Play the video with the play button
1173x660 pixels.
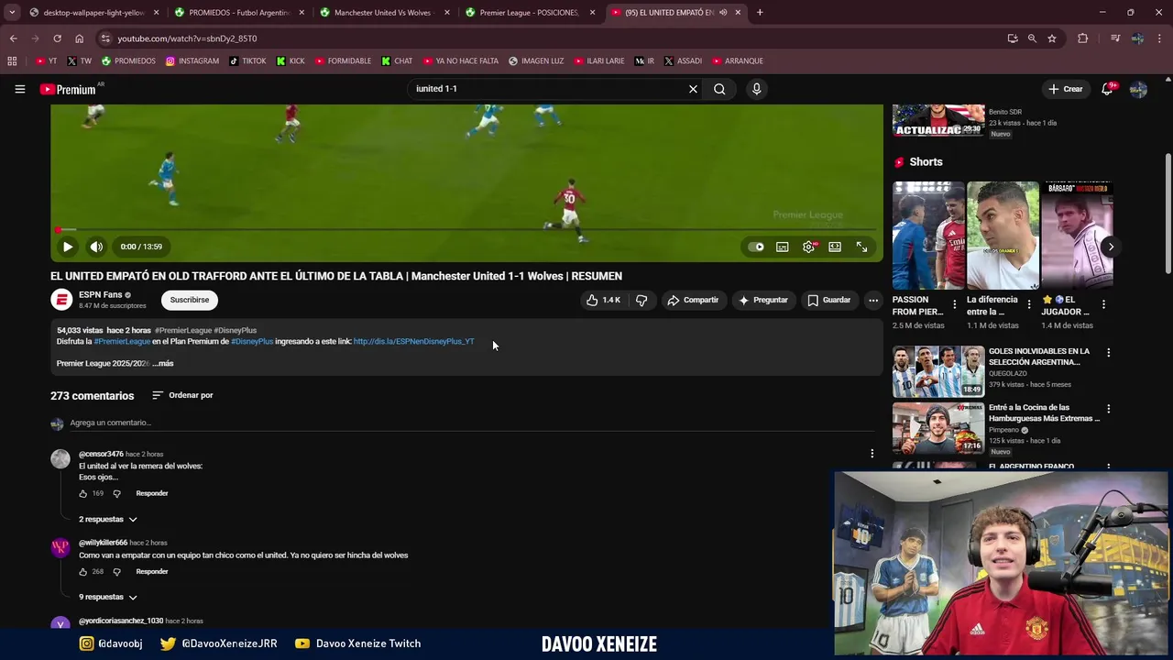(68, 247)
